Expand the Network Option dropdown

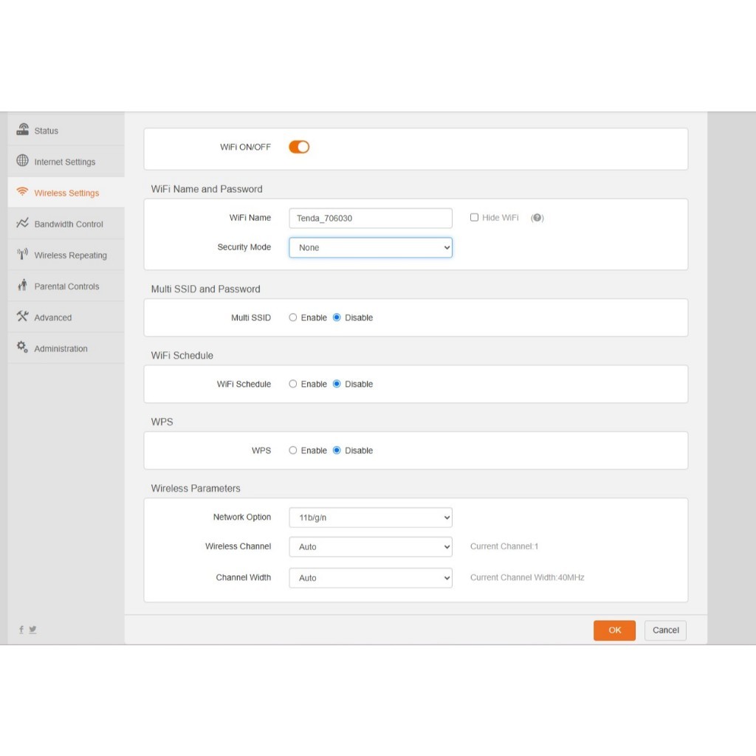coord(370,518)
